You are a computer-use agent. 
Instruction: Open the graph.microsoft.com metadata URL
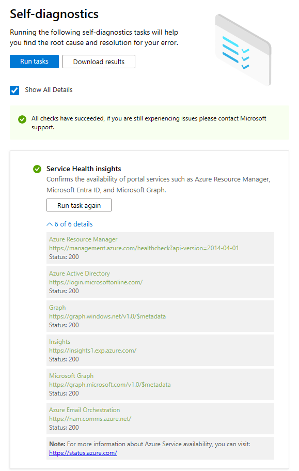pos(110,385)
